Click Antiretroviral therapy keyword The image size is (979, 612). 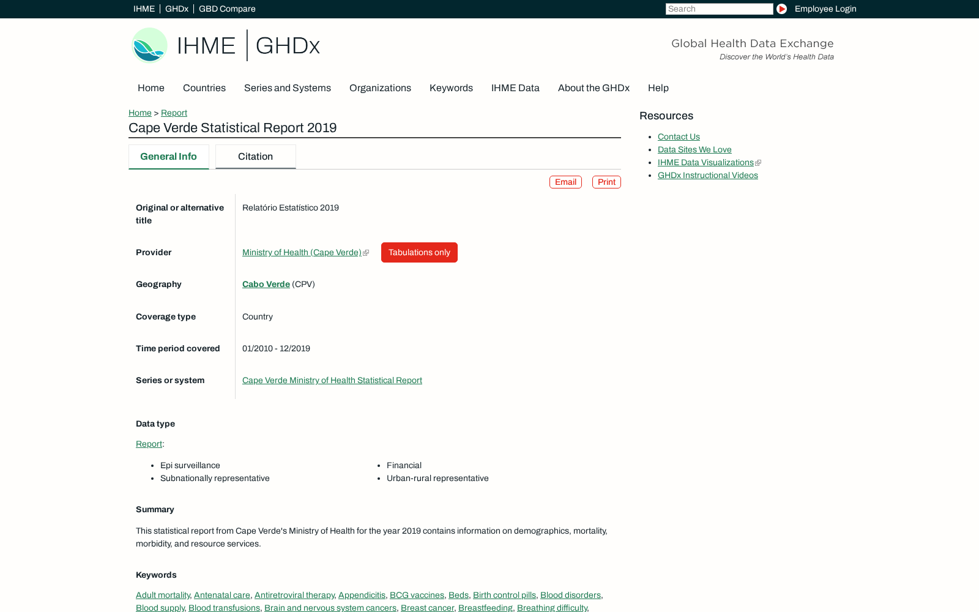click(294, 595)
